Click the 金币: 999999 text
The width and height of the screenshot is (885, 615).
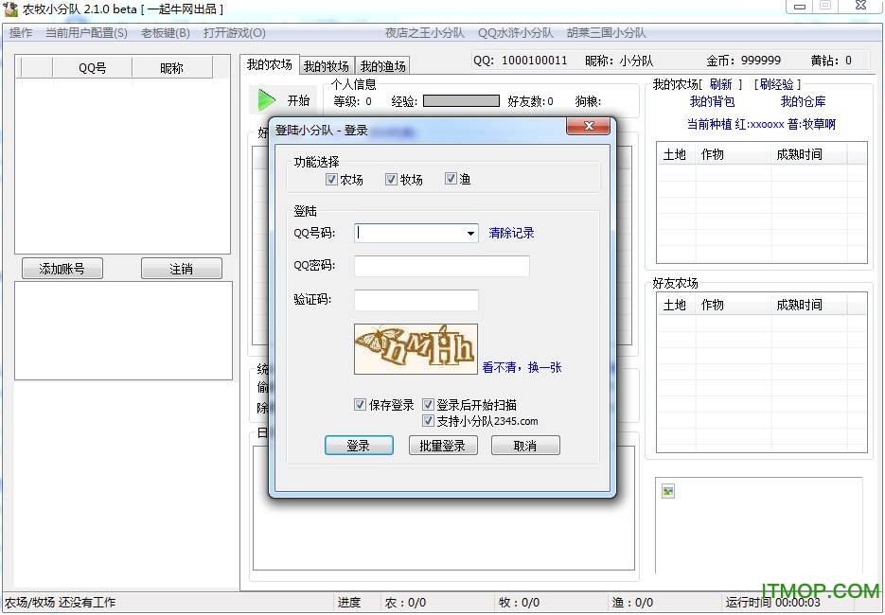[743, 61]
